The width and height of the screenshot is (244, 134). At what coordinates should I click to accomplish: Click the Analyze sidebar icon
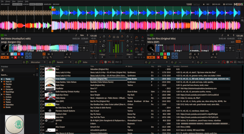[4, 97]
